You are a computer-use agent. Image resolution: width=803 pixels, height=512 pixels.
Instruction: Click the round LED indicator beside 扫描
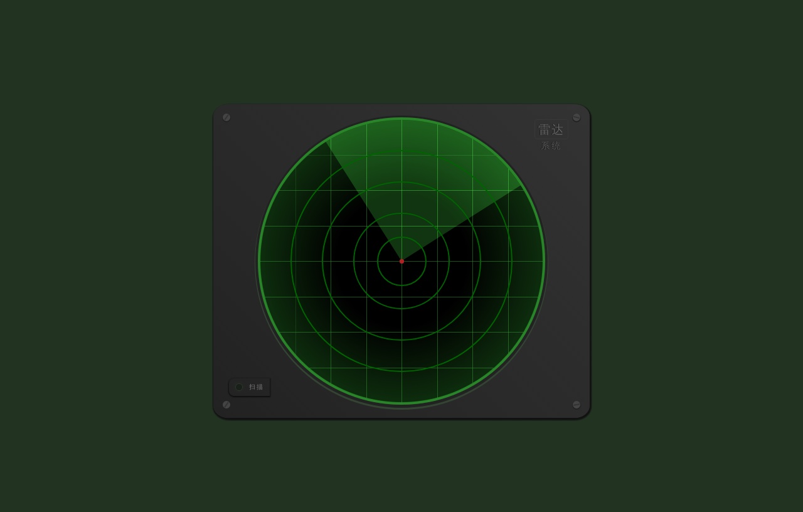pyautogui.click(x=239, y=387)
